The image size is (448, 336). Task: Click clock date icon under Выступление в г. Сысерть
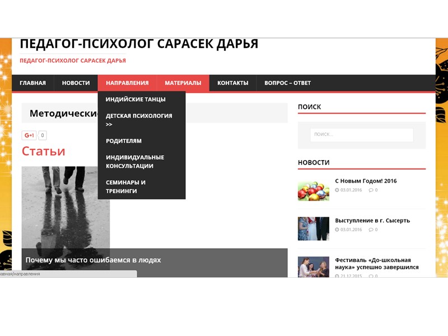[337, 230]
